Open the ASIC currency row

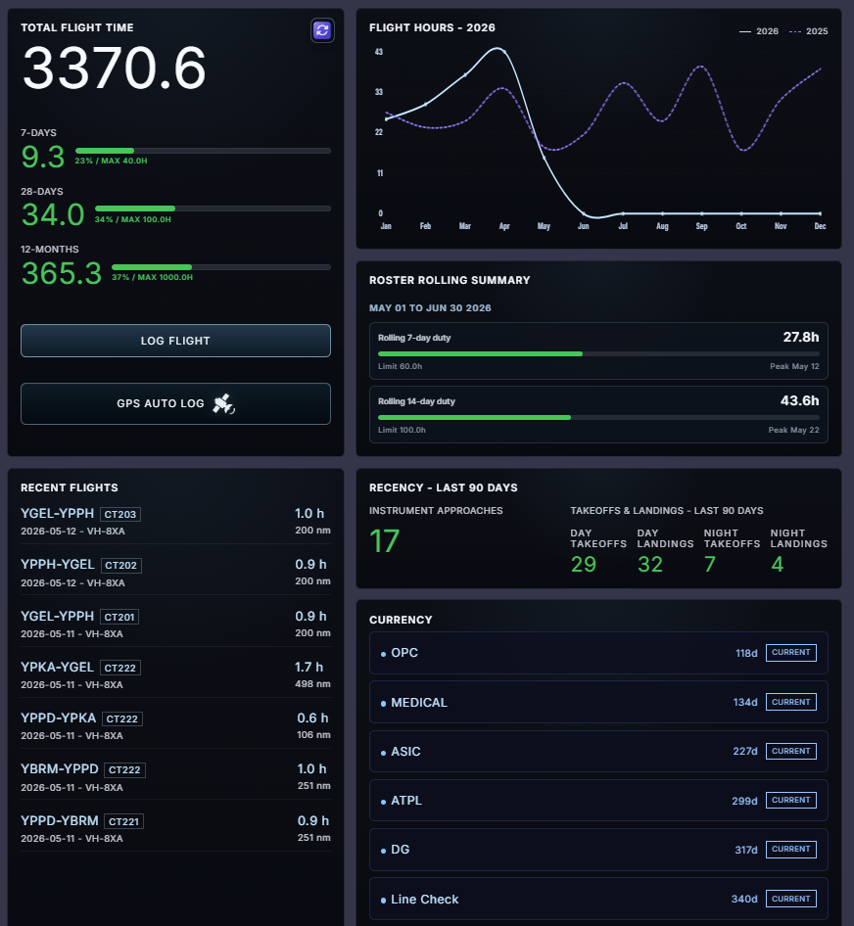click(598, 751)
